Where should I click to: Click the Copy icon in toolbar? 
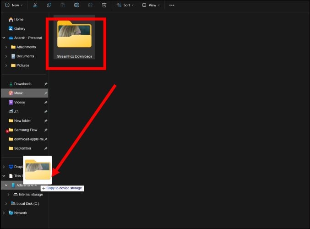point(49,5)
